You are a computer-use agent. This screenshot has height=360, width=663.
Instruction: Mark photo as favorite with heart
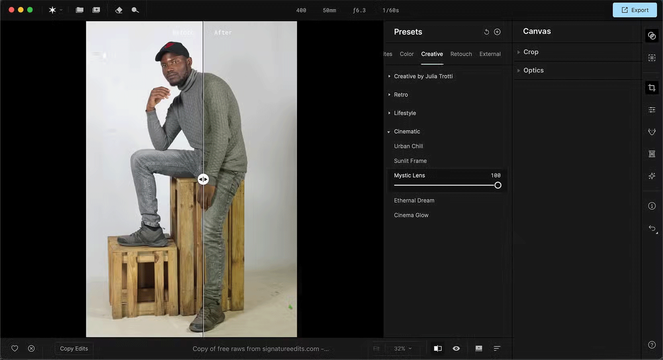pos(15,348)
